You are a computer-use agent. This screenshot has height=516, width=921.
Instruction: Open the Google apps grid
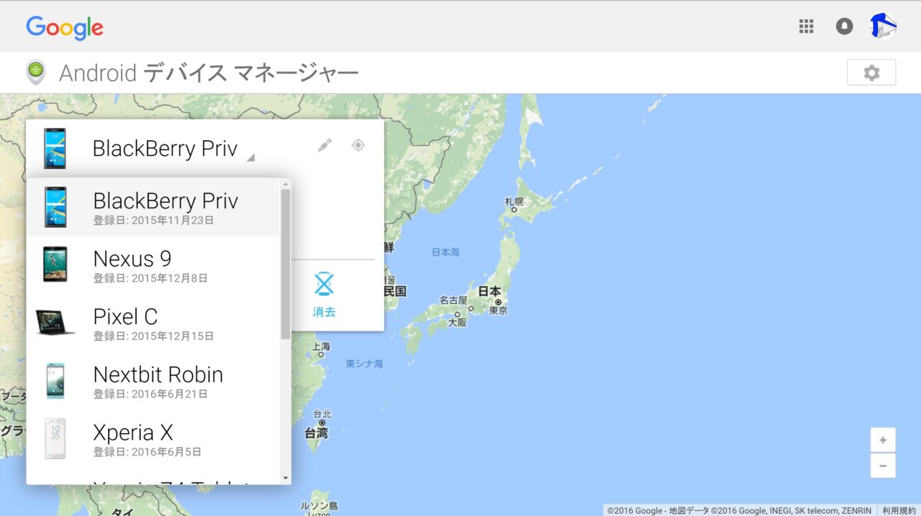[x=806, y=27]
